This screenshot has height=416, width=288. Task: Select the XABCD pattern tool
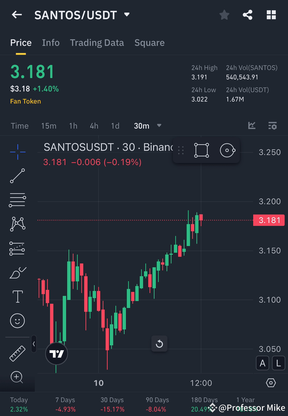(x=17, y=224)
